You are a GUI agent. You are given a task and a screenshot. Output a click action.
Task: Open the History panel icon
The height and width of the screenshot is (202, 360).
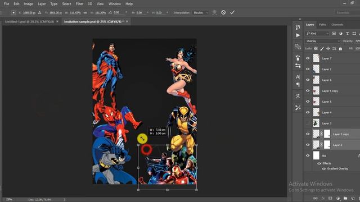298,27
